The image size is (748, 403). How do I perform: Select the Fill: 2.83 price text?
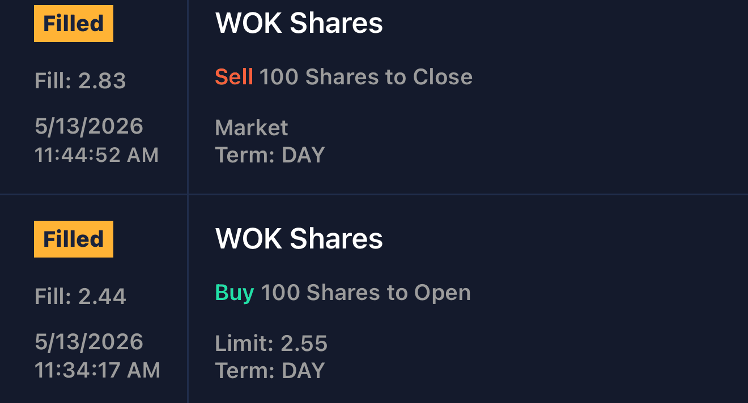click(80, 81)
